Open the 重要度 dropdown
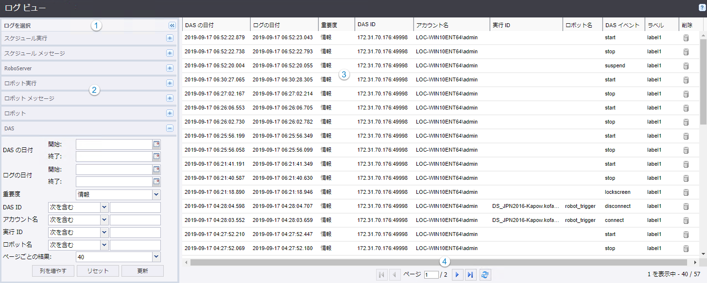This screenshot has width=707, height=283. pyautogui.click(x=156, y=195)
